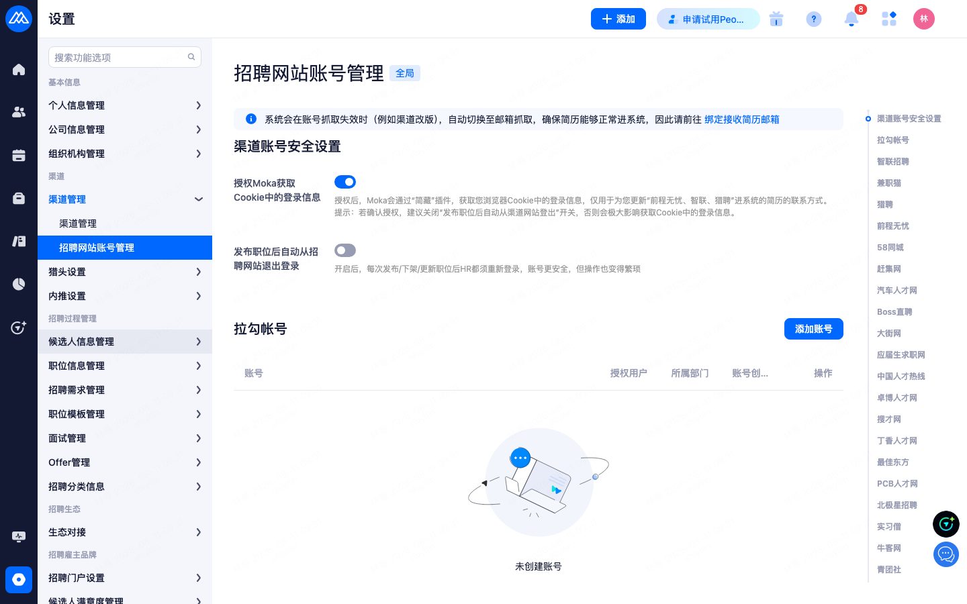Open the monitor icon in left sidebar

(x=19, y=537)
